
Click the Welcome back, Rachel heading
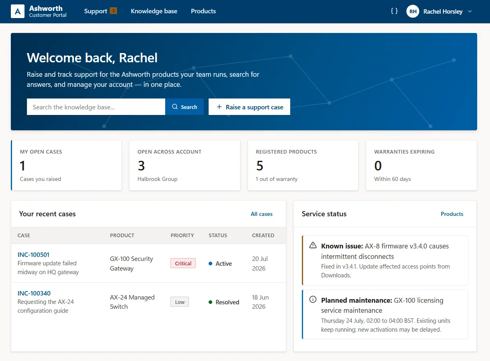coord(92,58)
